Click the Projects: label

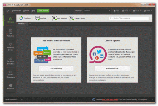pyautogui.click(x=78, y=11)
